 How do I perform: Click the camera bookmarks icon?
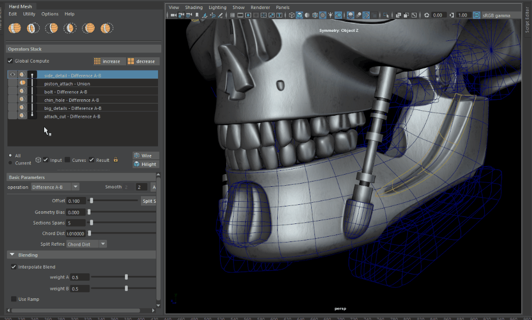[197, 15]
